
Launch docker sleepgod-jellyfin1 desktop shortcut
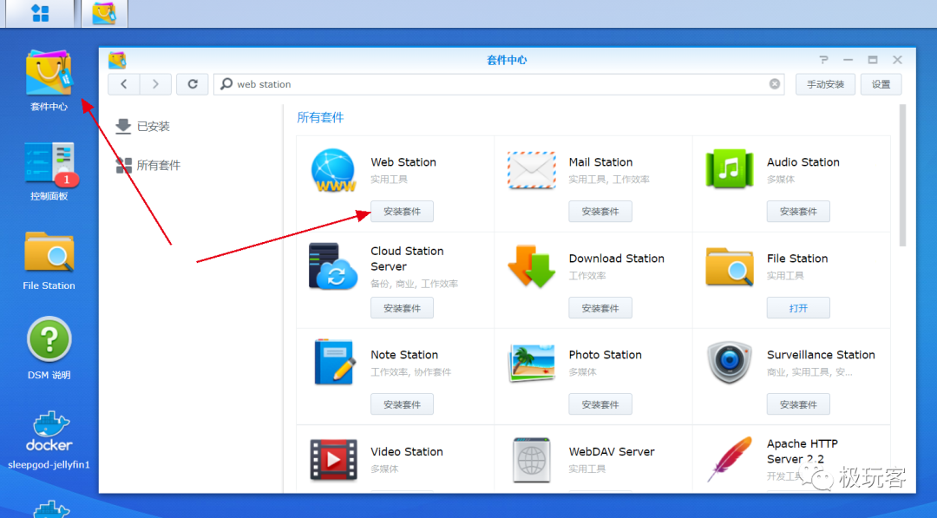[49, 440]
